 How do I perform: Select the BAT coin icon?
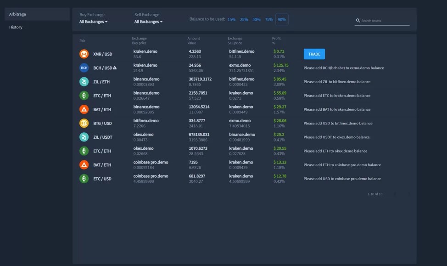pyautogui.click(x=84, y=109)
